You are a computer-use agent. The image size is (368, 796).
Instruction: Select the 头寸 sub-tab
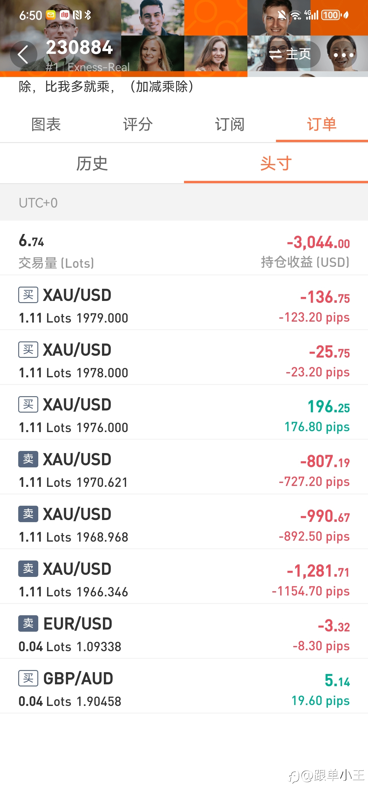276,163
